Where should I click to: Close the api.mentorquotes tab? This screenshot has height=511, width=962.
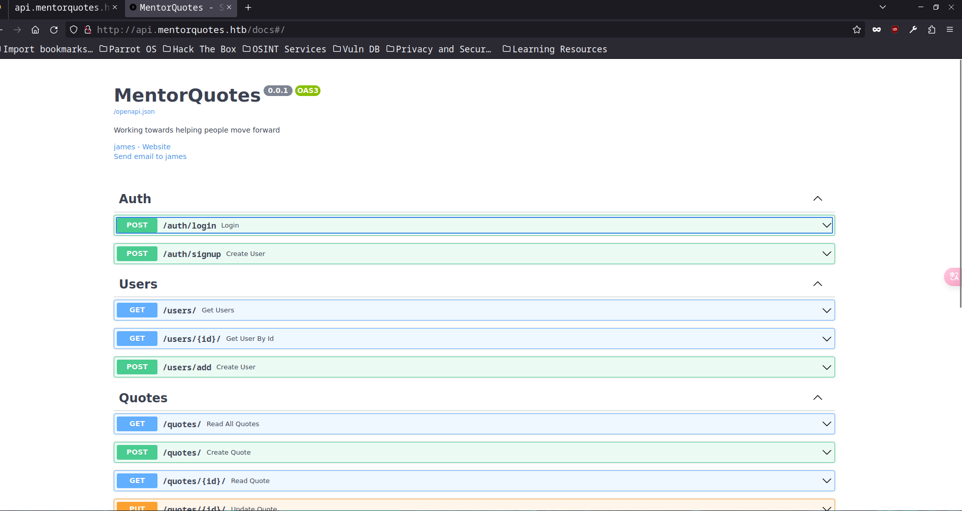click(115, 8)
